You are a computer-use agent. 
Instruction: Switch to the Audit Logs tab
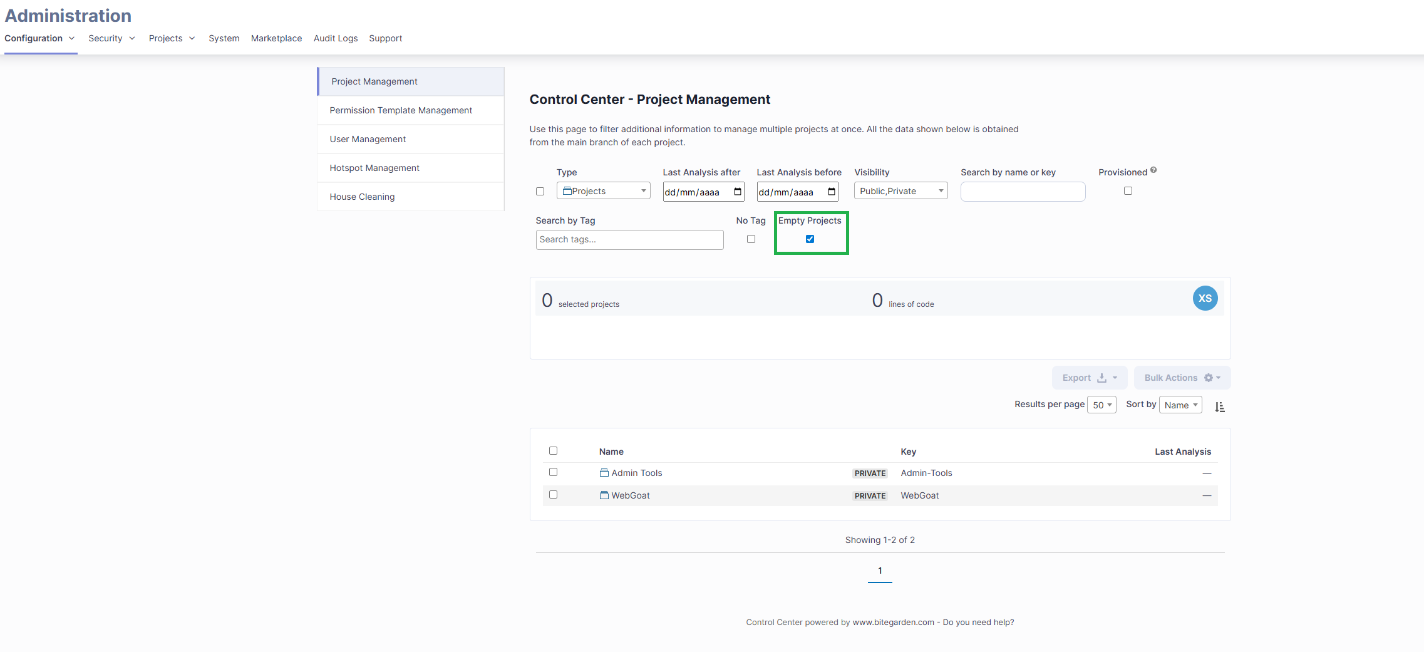point(336,38)
